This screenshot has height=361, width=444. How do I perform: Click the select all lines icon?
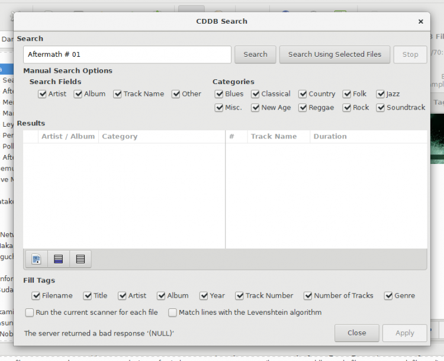point(59,259)
